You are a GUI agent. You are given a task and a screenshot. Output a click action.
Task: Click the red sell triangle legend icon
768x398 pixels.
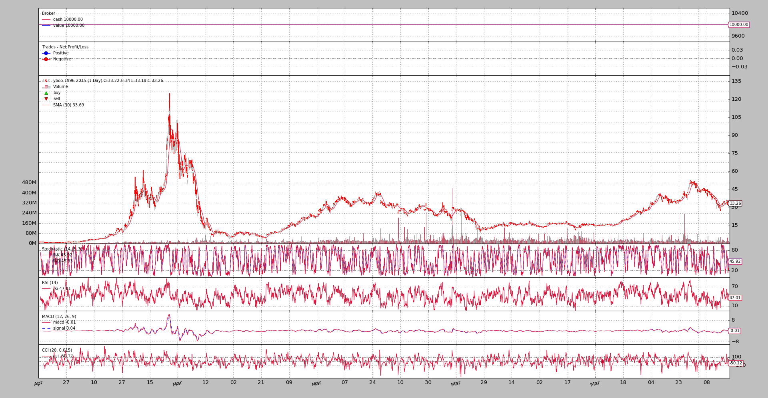[46, 99]
